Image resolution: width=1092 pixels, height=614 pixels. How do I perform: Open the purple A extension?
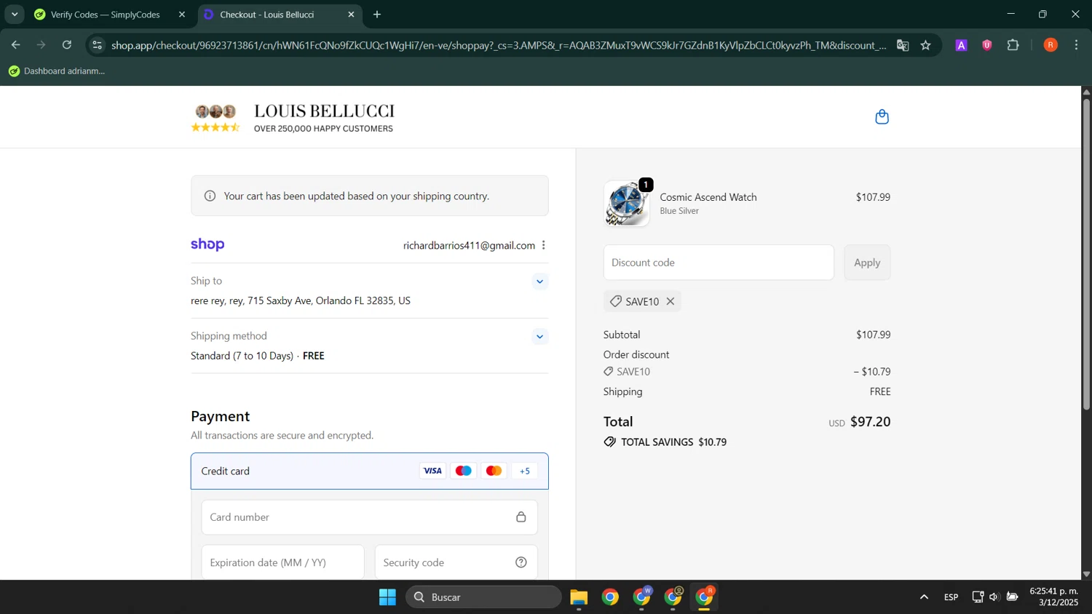coord(961,45)
